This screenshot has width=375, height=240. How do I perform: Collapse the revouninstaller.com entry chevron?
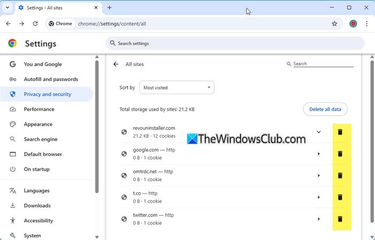coord(319,132)
